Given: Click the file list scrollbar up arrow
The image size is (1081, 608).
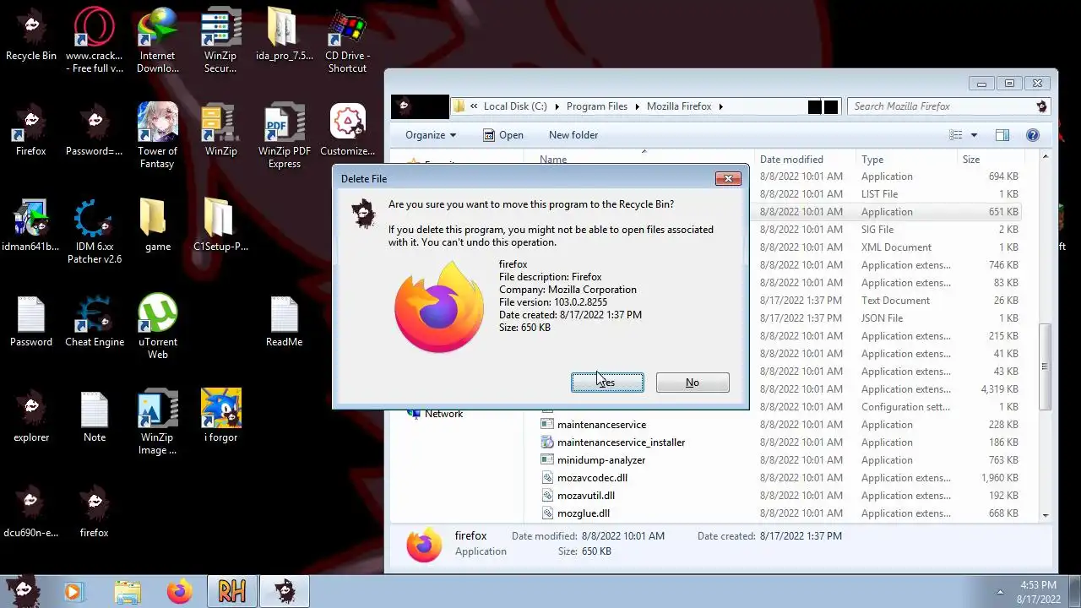Looking at the screenshot, I should pos(1046,157).
